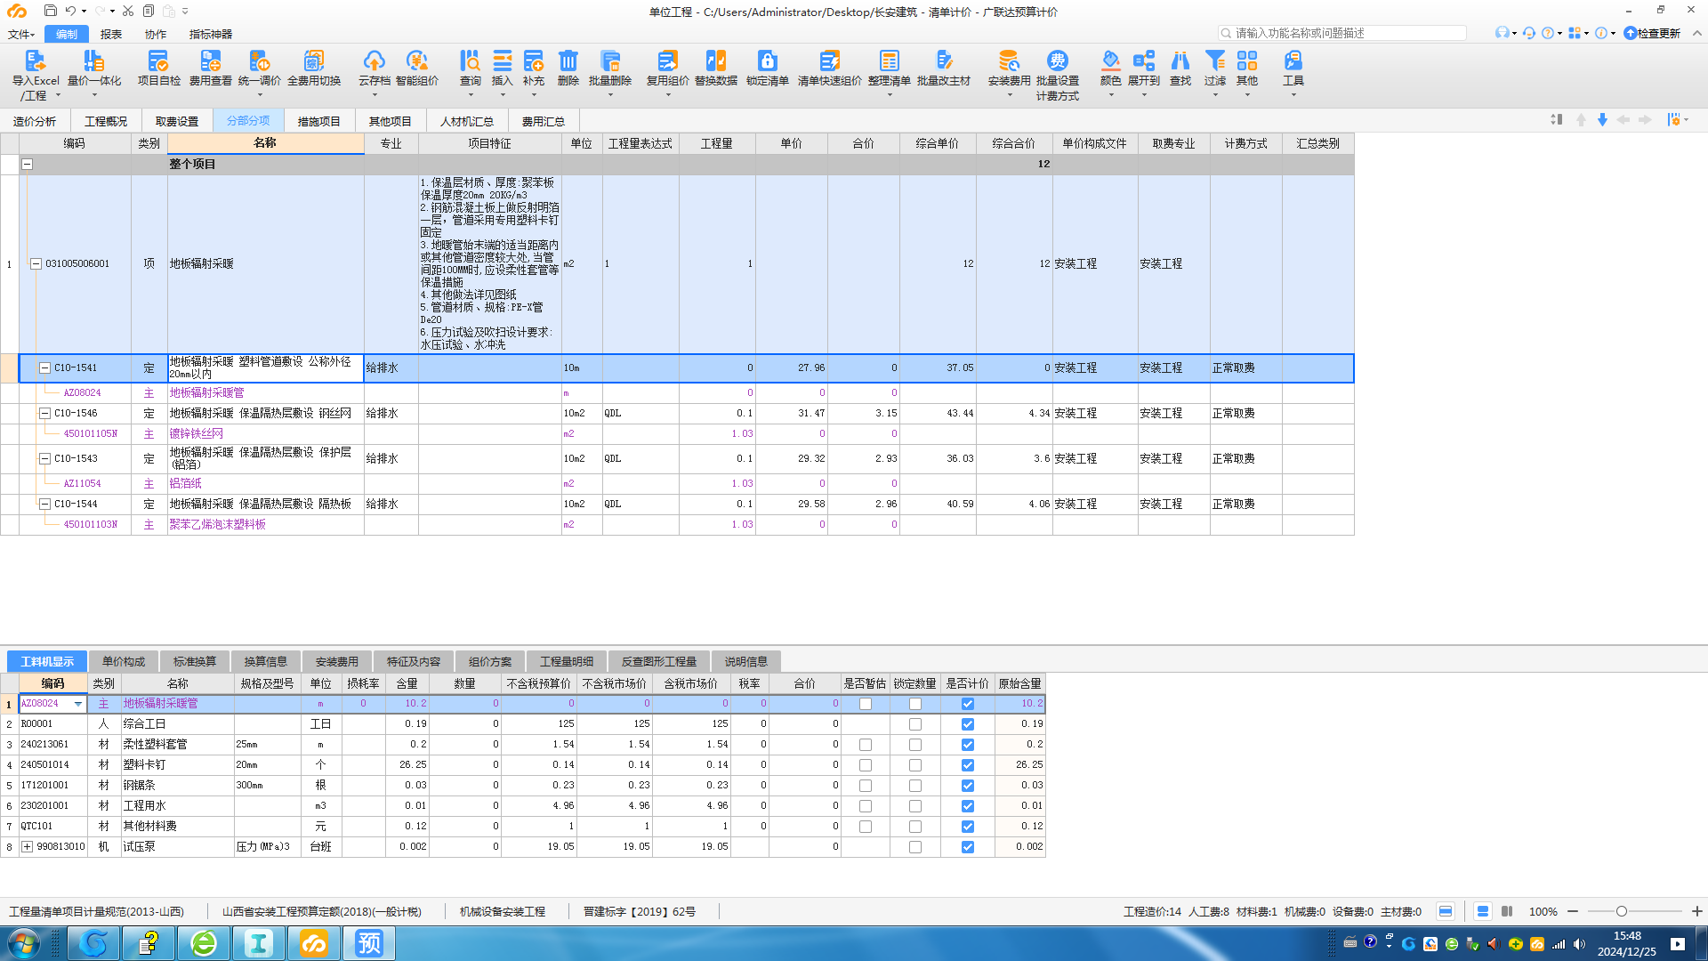This screenshot has width=1708, height=961.
Task: Select 全费用切换 toolbar icon
Action: point(314,61)
